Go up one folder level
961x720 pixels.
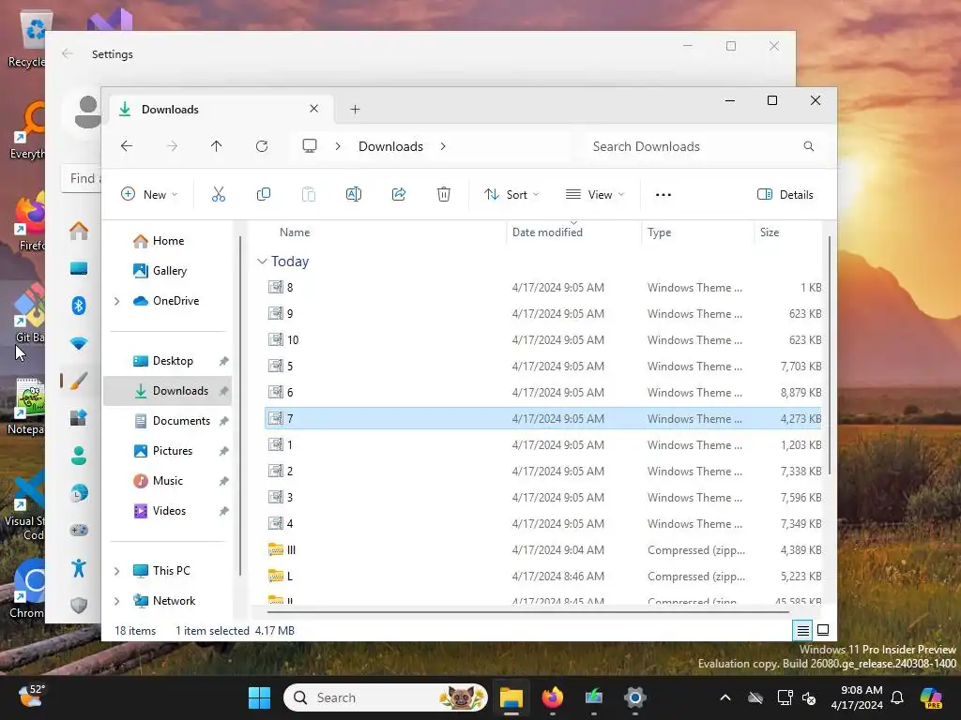[217, 146]
